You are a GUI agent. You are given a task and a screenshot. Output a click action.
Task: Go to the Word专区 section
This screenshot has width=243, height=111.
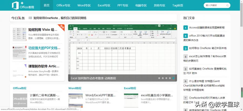[84, 5]
